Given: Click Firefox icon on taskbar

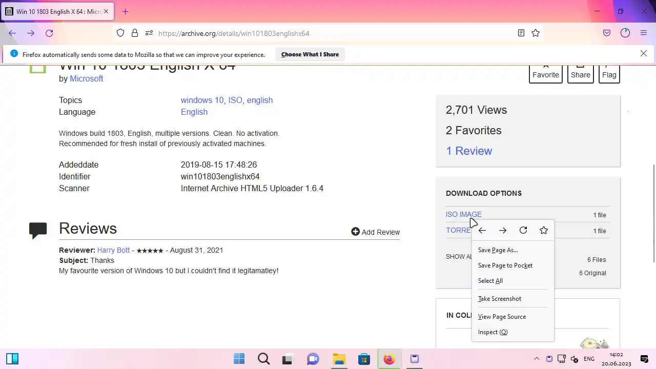Looking at the screenshot, I should click(x=389, y=359).
